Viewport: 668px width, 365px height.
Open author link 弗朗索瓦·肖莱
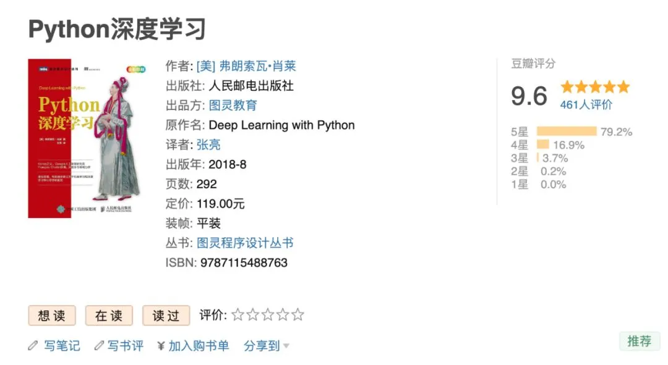coord(246,66)
